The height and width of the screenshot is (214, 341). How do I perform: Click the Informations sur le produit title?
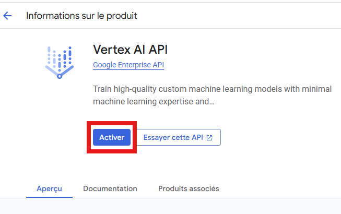[81, 16]
